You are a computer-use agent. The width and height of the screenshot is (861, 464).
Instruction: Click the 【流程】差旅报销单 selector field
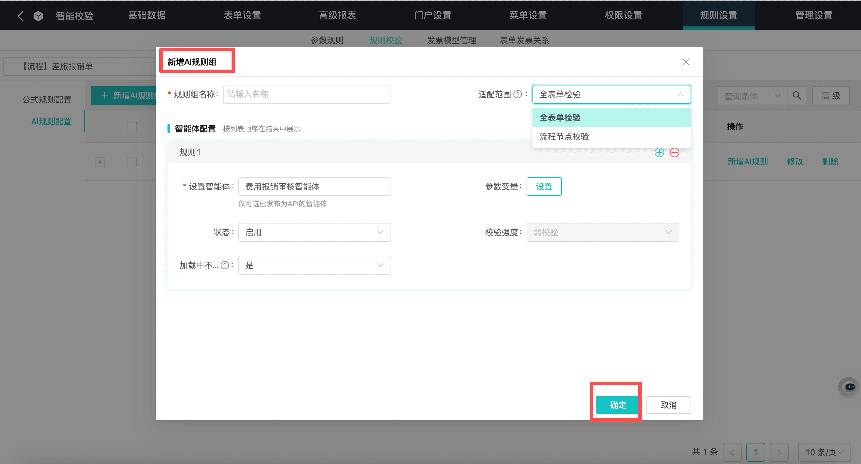click(80, 66)
